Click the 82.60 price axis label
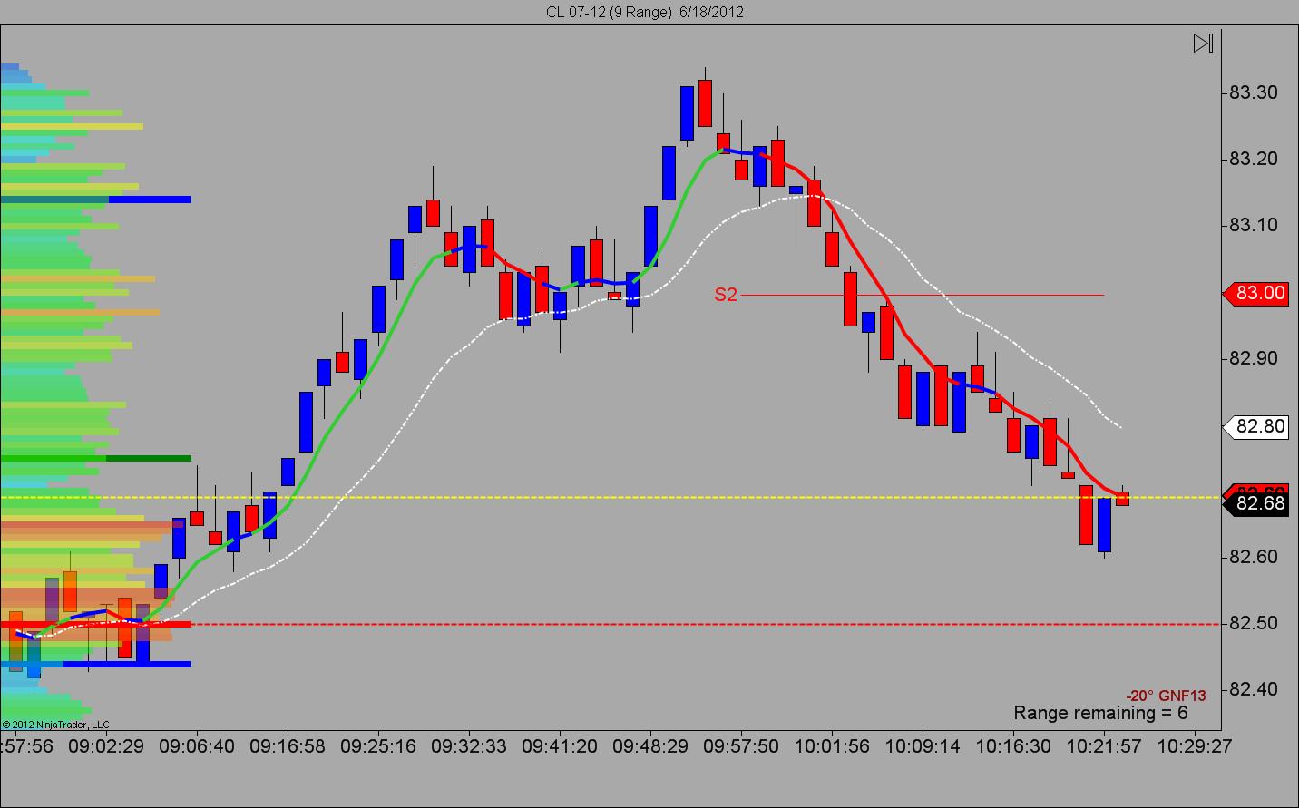Viewport: 1299px width, 808px height. point(1253,557)
